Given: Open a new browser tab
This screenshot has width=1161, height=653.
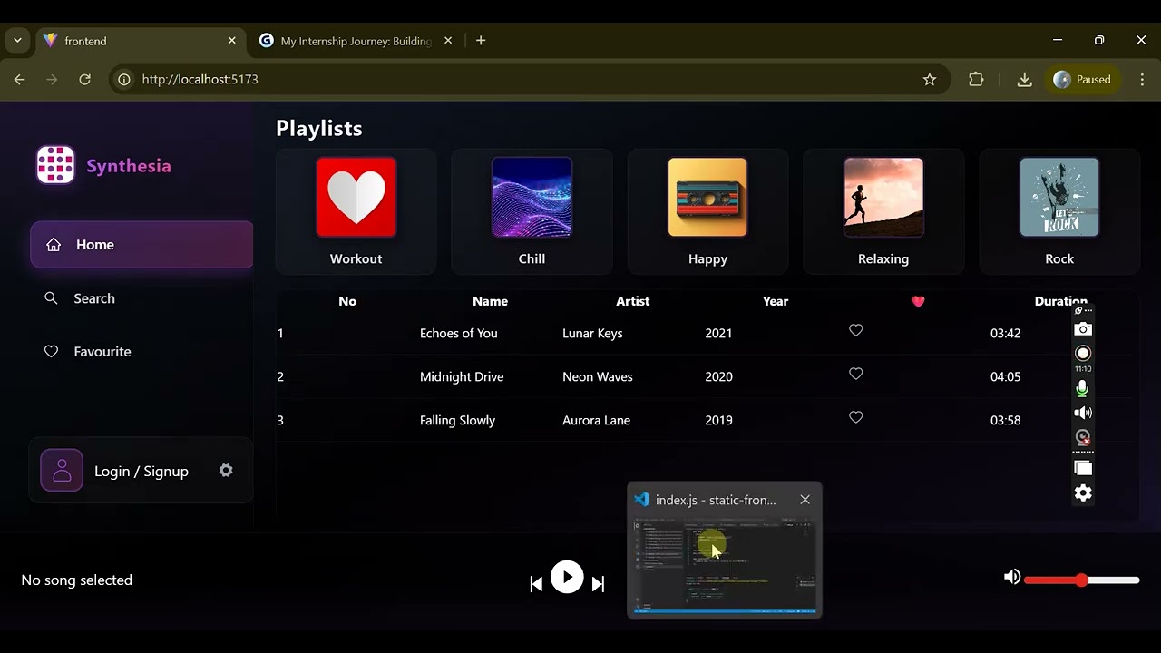Looking at the screenshot, I should (481, 41).
